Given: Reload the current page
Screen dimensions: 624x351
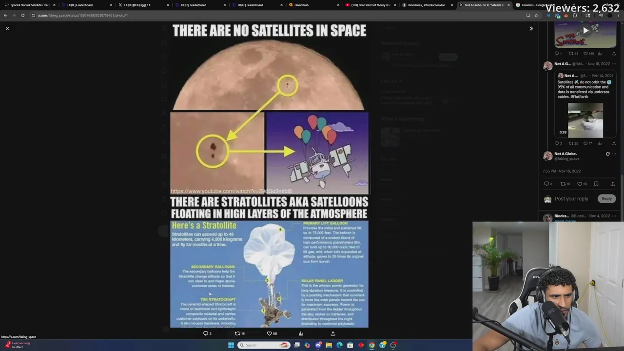Looking at the screenshot, I should coord(22,15).
